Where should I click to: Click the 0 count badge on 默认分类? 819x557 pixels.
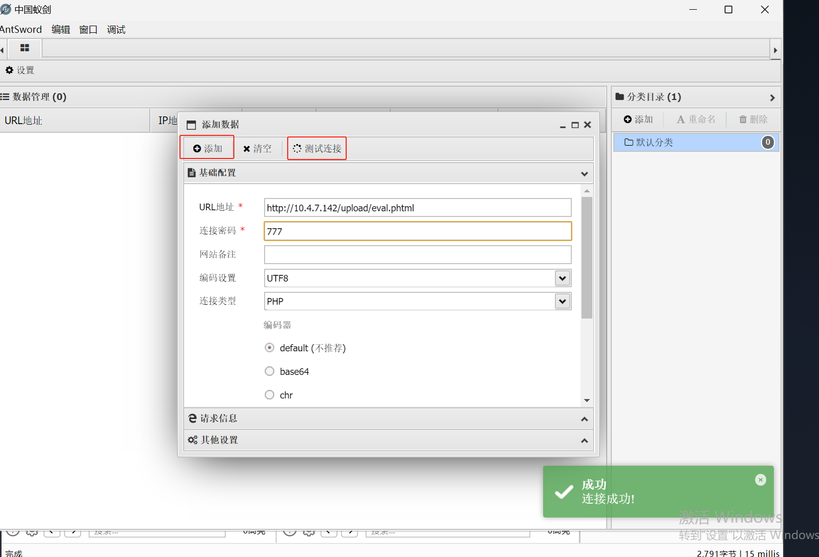tap(767, 142)
